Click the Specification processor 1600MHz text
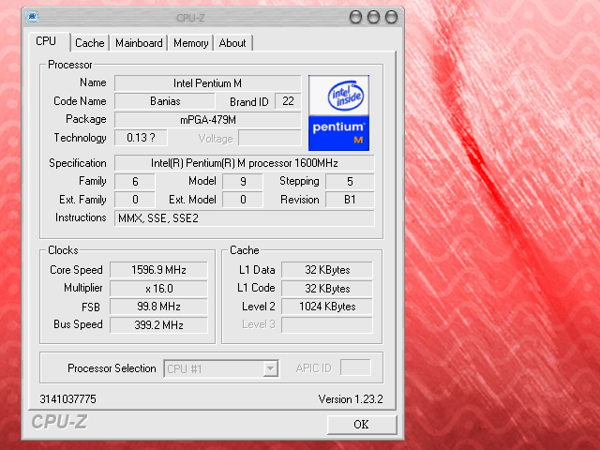The width and height of the screenshot is (600, 450). coord(244,163)
